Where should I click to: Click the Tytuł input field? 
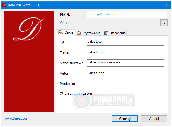pyautogui.click(x=125, y=42)
